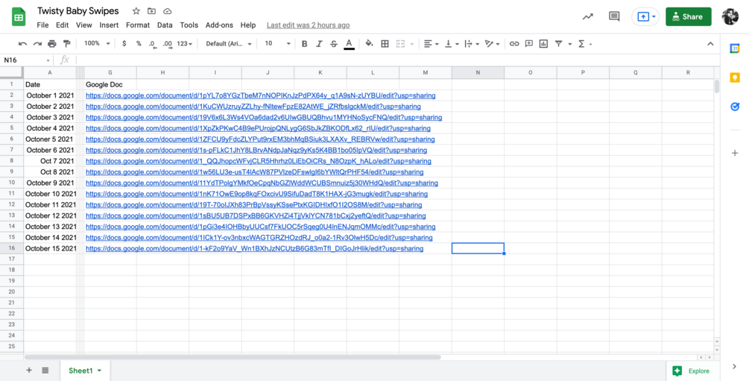Open the Insert menu
Viewport: 749px width, 381px height.
tap(109, 25)
